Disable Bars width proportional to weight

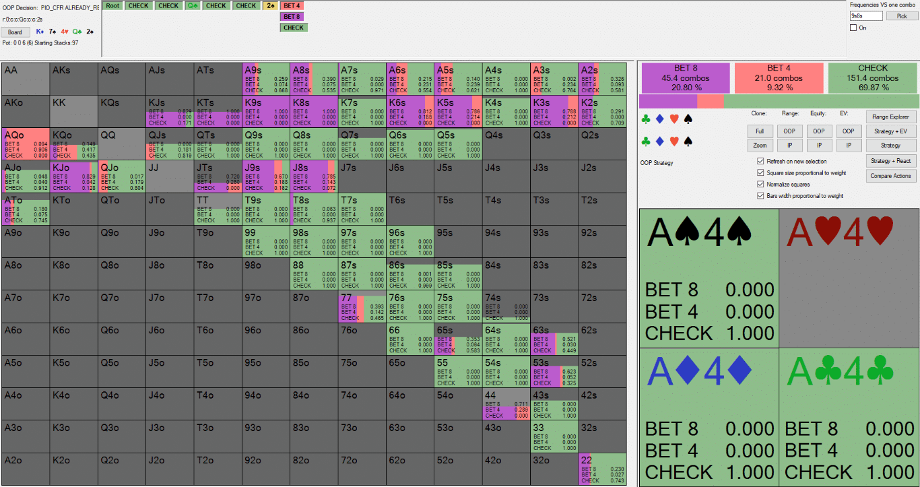(x=761, y=195)
